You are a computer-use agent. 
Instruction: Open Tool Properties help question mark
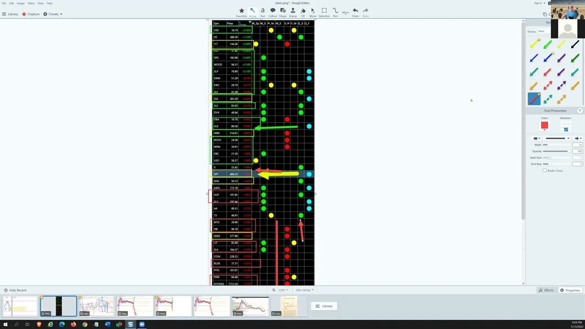coord(580,111)
